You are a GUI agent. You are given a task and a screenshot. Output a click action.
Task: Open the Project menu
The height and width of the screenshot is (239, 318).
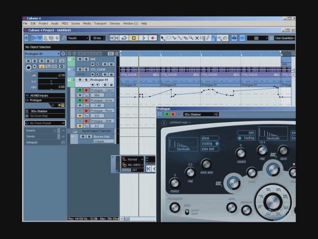[43, 24]
